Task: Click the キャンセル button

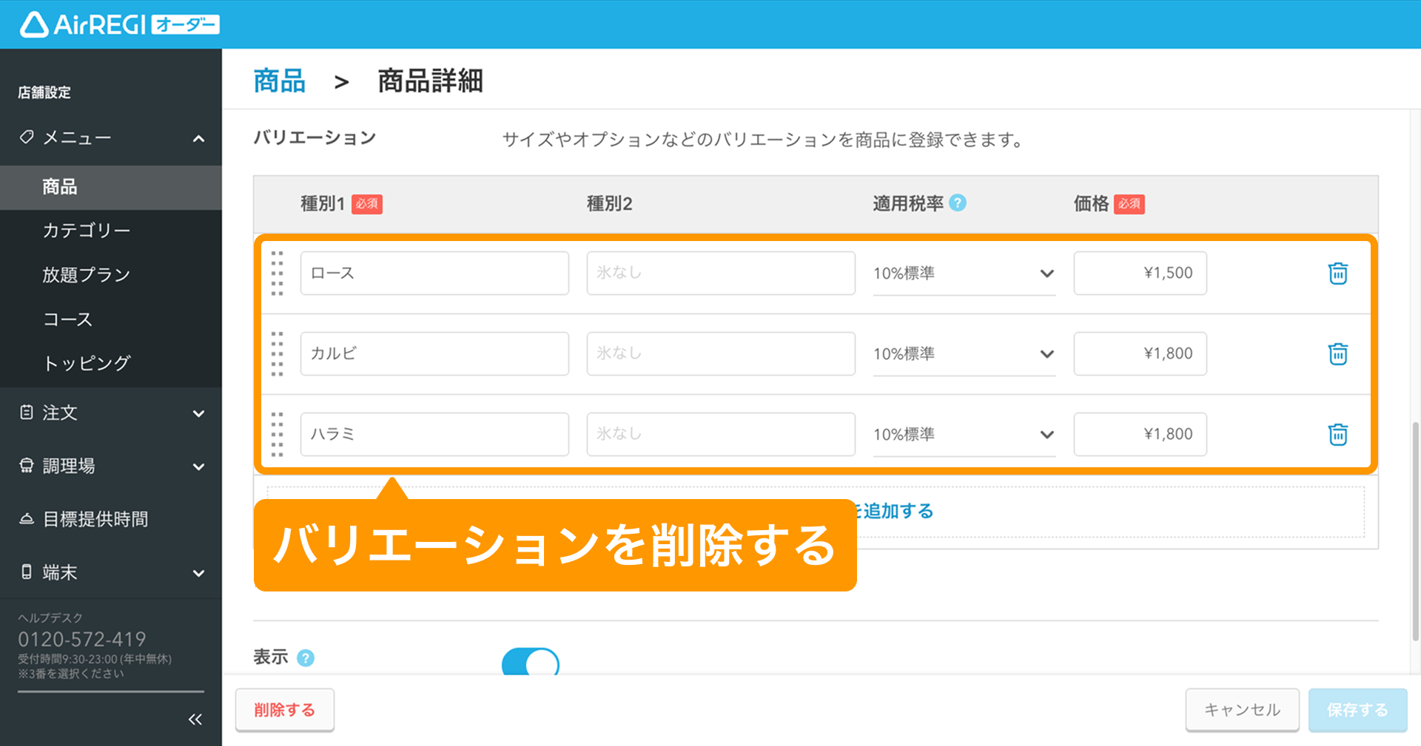Action: pyautogui.click(x=1243, y=710)
